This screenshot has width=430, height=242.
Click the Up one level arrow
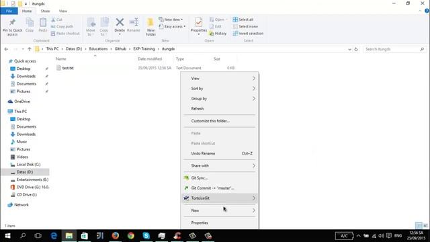pos(30,49)
